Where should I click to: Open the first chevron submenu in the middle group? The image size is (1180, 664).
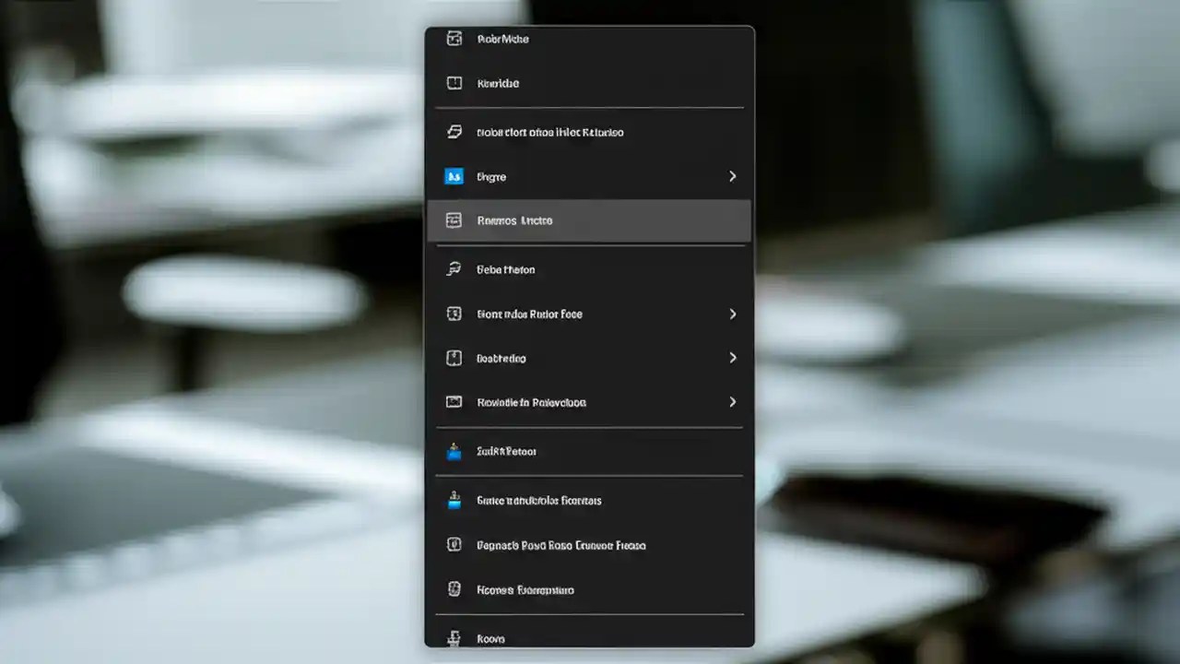(732, 314)
